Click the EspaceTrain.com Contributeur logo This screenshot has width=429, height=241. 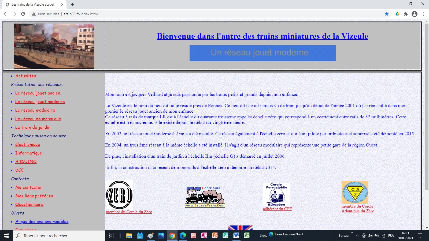tap(205, 197)
